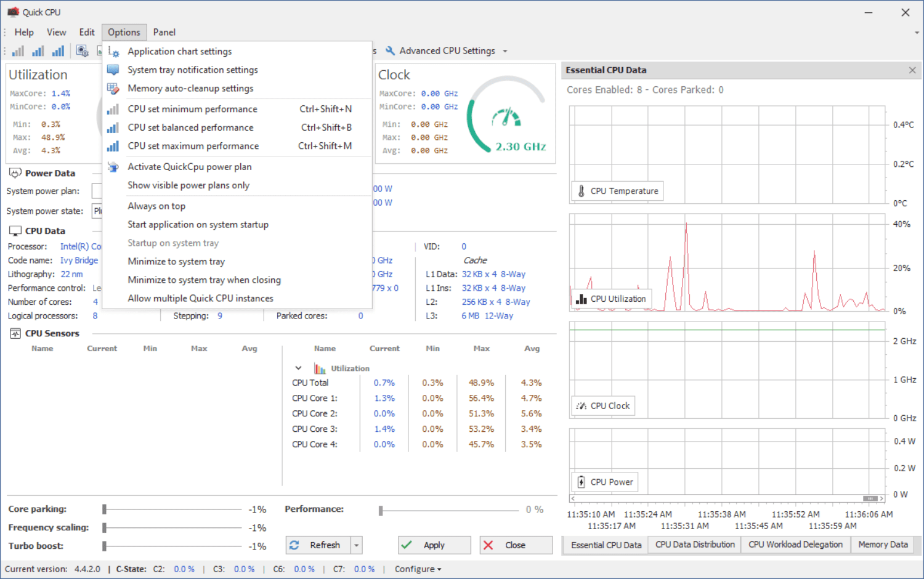Toggle Show visible power plans only
The width and height of the screenshot is (924, 579).
[237, 185]
